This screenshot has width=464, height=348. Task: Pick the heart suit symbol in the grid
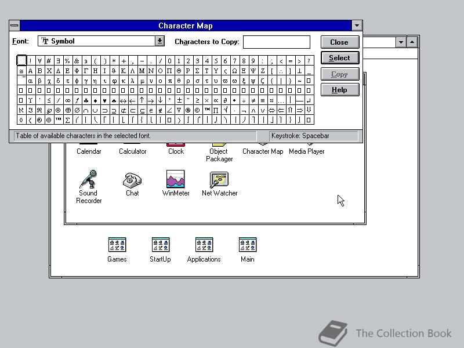(104, 100)
